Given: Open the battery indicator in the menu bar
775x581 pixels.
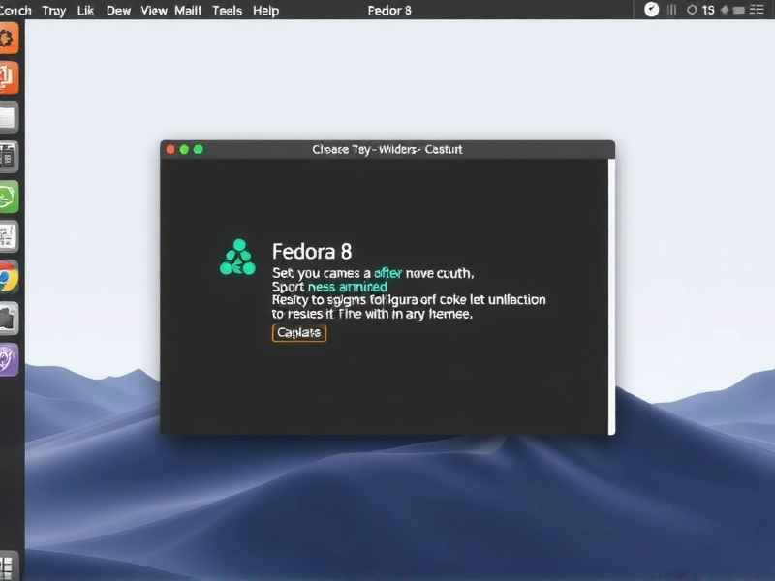Looking at the screenshot, I should click(738, 10).
